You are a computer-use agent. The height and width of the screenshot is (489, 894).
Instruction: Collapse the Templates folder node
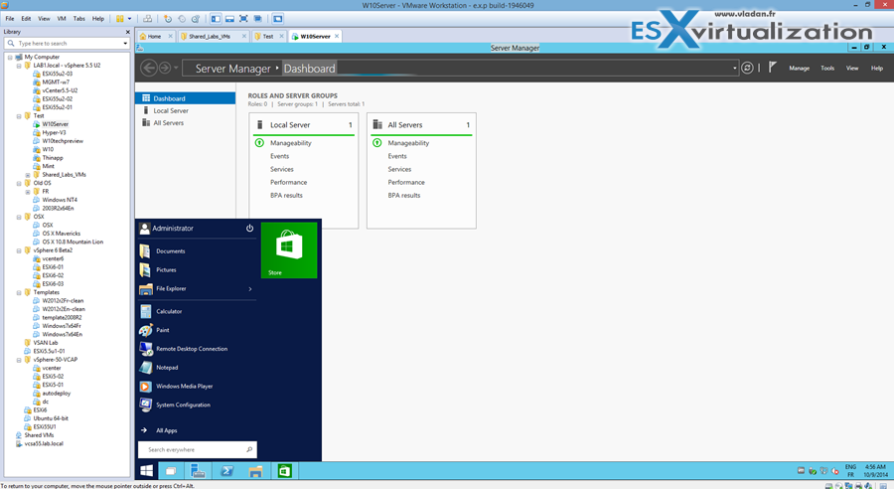[x=19, y=292]
